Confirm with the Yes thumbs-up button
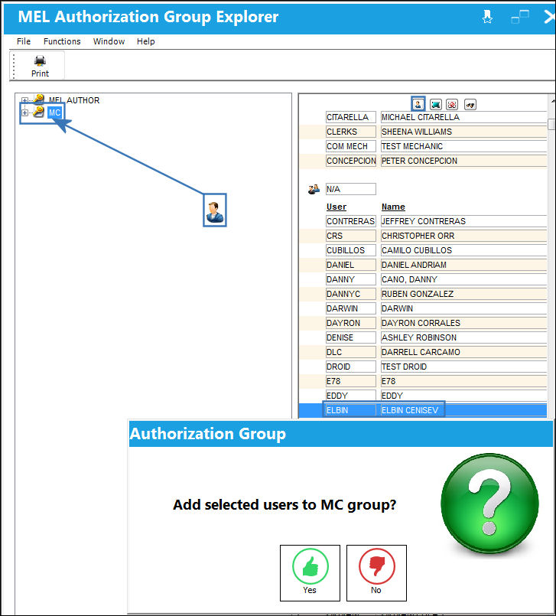 pos(310,573)
